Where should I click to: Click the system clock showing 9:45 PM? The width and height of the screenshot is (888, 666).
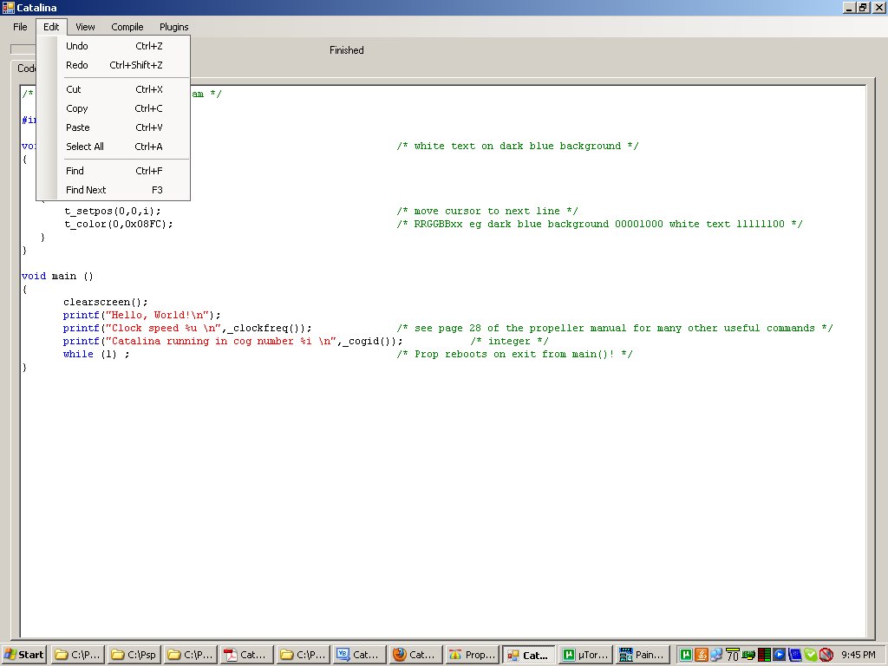click(x=858, y=655)
